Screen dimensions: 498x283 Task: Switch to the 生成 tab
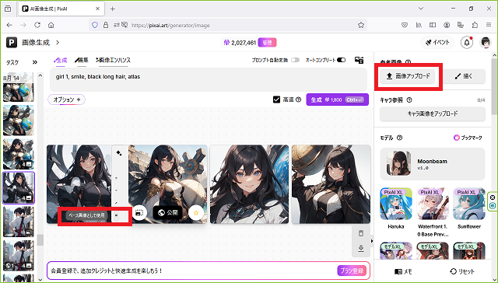click(x=61, y=60)
